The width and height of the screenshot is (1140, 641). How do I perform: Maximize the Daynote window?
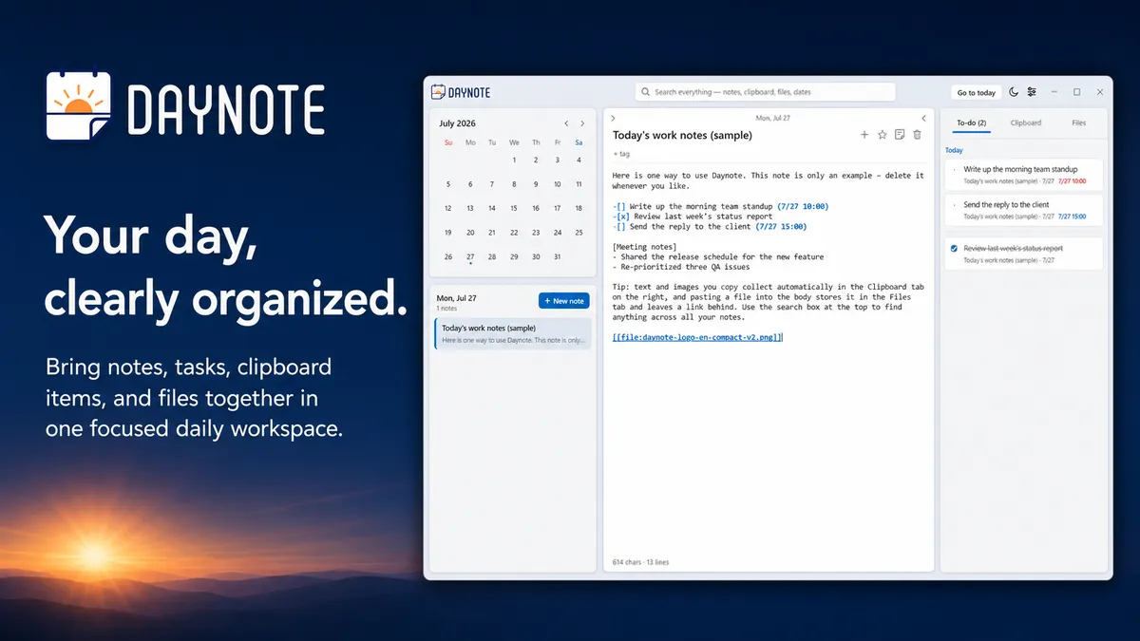pos(1076,92)
